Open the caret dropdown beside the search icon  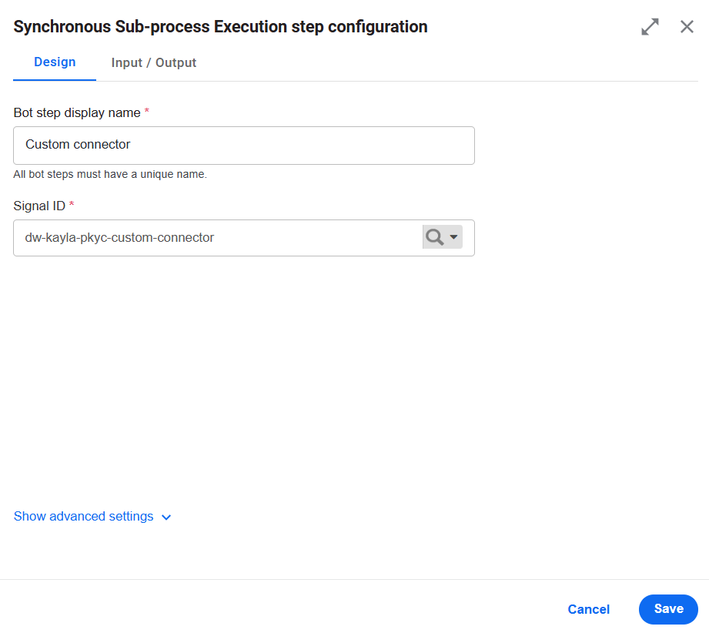pyautogui.click(x=453, y=237)
